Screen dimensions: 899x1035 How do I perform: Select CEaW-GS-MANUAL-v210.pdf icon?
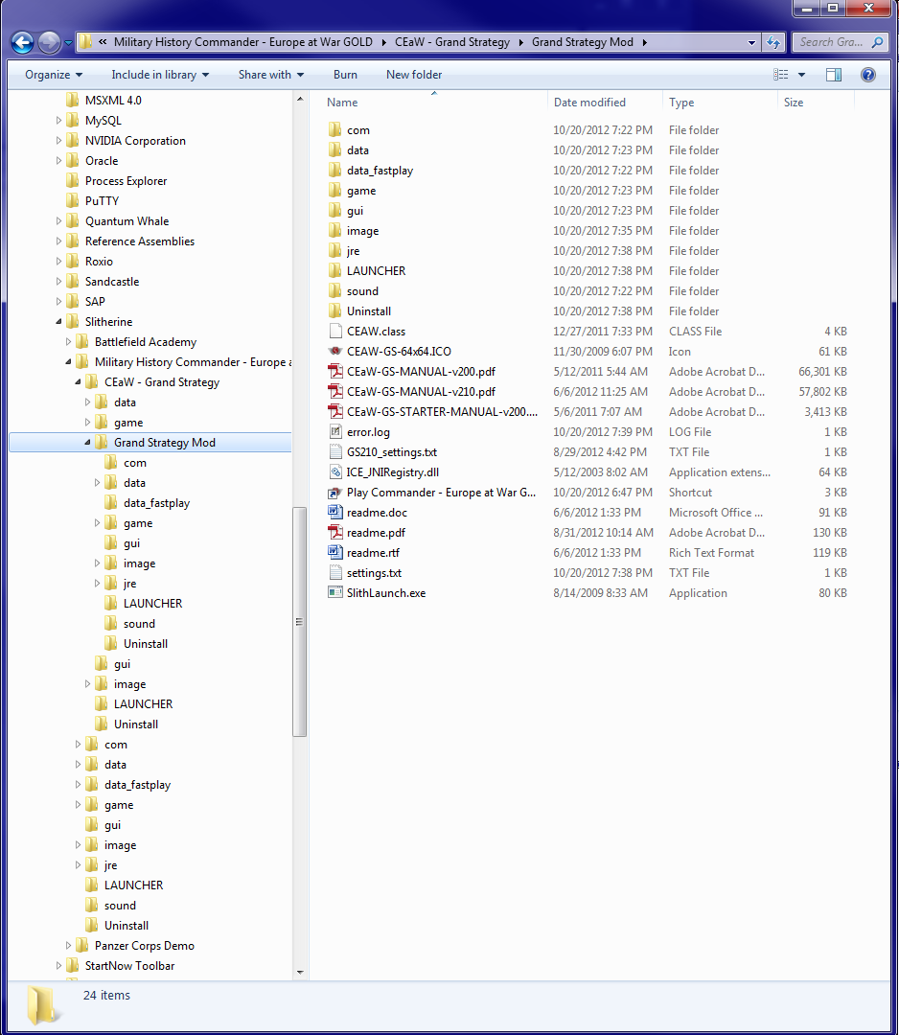tap(335, 391)
